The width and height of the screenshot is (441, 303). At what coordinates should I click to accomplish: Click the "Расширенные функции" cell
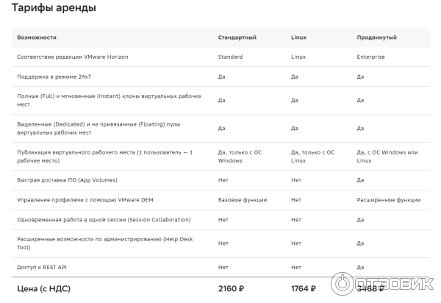pos(389,199)
